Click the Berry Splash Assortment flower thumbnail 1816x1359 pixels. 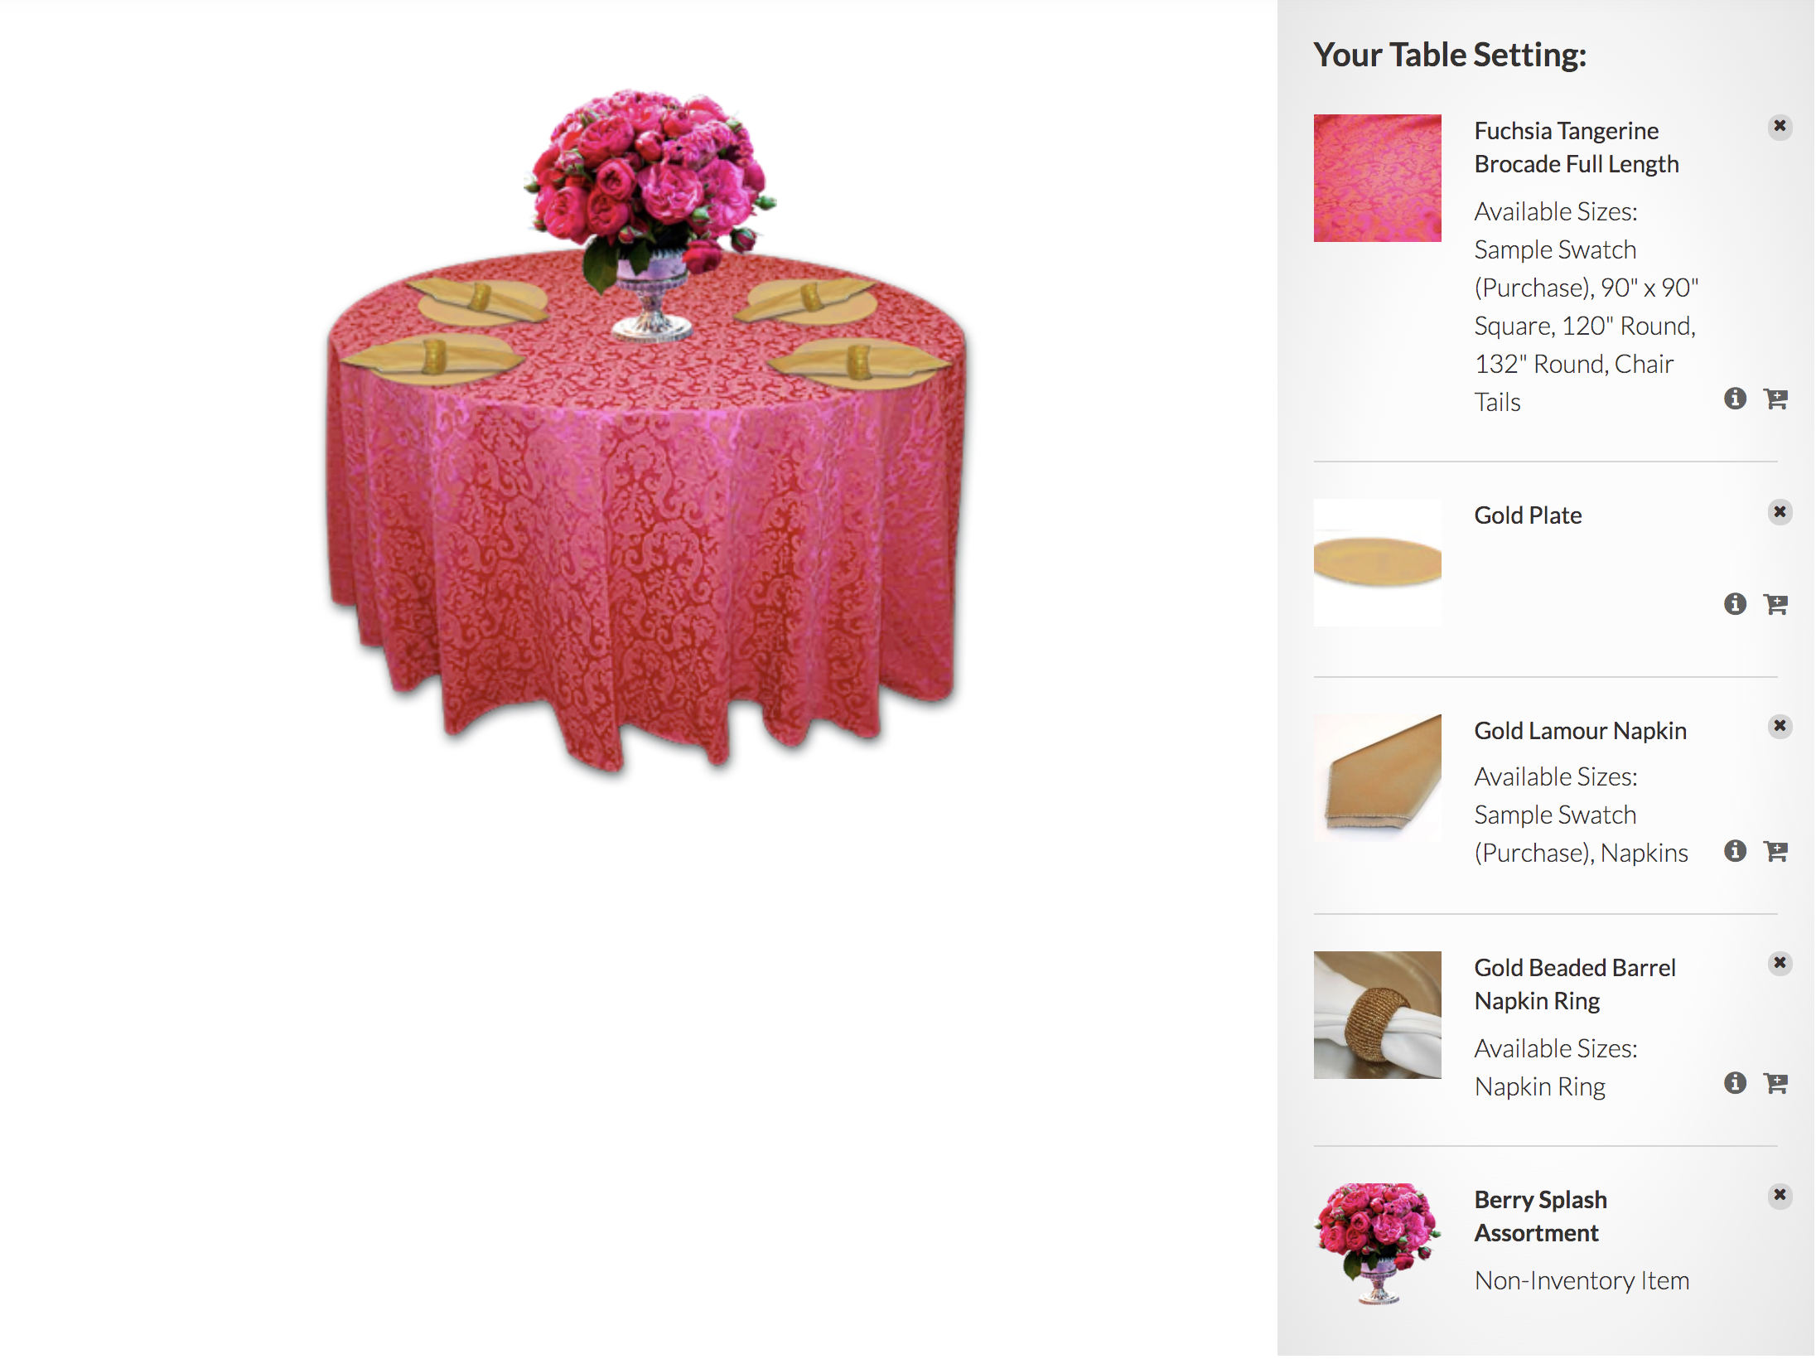tap(1377, 1244)
